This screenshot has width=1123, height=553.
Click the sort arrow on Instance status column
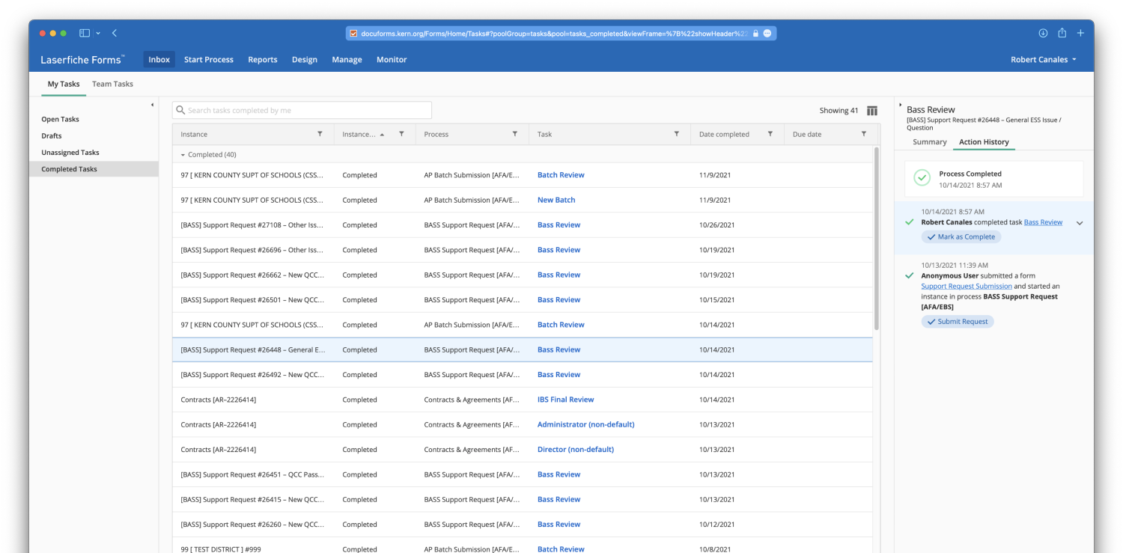(383, 135)
